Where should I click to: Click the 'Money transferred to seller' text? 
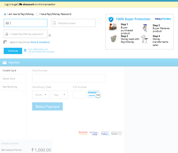coord(160,42)
